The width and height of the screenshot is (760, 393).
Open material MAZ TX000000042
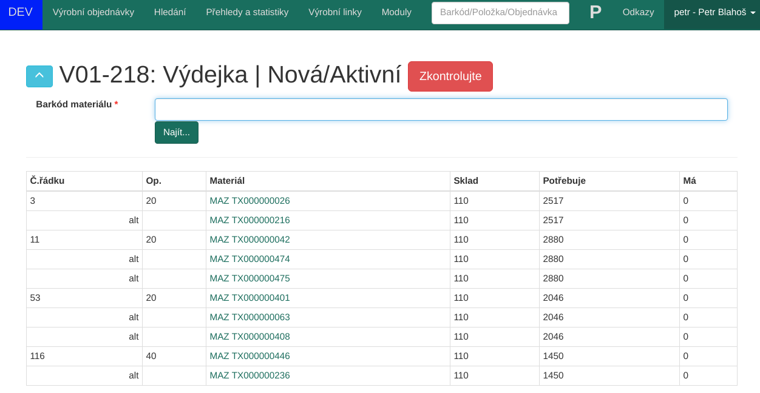pyautogui.click(x=250, y=240)
